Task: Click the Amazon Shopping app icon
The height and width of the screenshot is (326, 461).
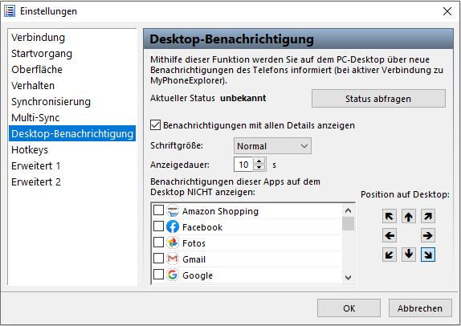Action: pos(173,210)
